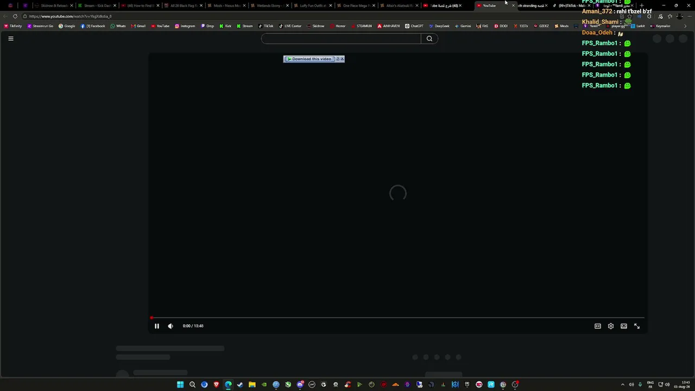This screenshot has height=391, width=695.
Task: Open the AIMHAVEN bookmark
Action: pos(388,26)
